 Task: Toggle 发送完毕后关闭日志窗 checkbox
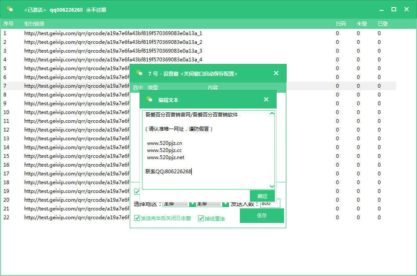pos(137,218)
